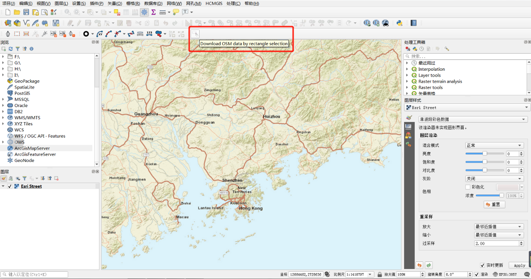Viewport: 531px width, 279px height.
Task: Click the Save Project floppy disk icon
Action: click(x=26, y=12)
